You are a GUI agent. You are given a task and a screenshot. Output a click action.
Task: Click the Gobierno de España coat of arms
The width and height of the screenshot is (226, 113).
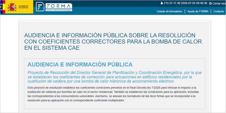pyautogui.click(x=12, y=7)
